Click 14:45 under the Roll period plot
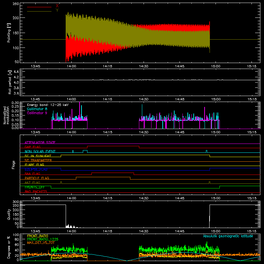The width and height of the screenshot is (264, 264). (180, 99)
